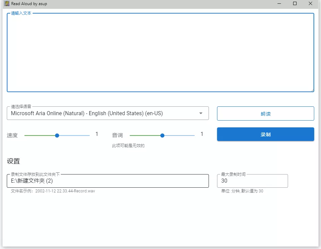The height and width of the screenshot is (249, 321).
Task: Close the Read Aloud window
Action: coord(310,3)
